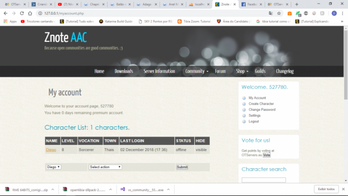348x196 pixels.
Task: Bookmark the page with the star icon
Action: point(279,13)
